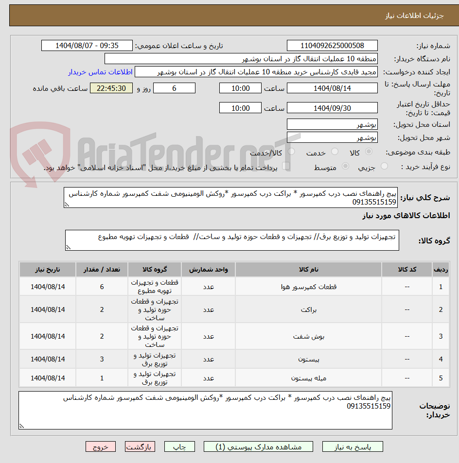Screen dimensions: 459x463
Task: Click the «خروج» exit button
Action: (101, 446)
